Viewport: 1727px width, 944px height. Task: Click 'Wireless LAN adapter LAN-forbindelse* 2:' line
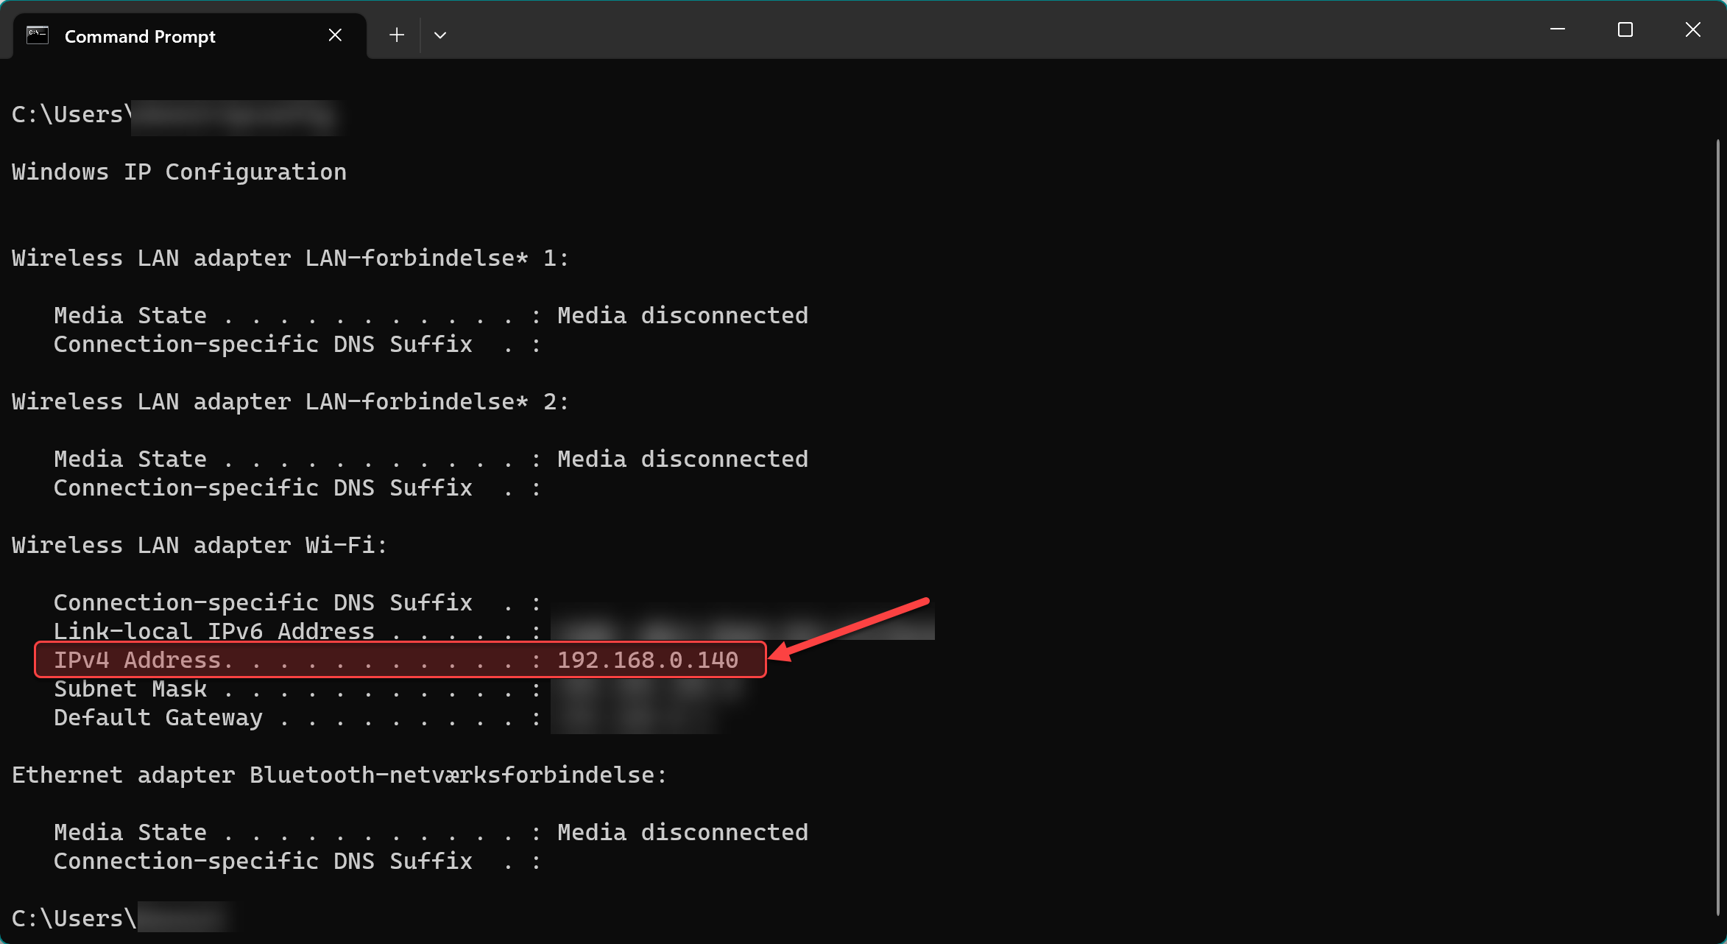click(291, 401)
